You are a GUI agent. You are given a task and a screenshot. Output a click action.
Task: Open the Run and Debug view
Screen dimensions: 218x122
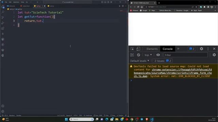click(x=3, y=23)
